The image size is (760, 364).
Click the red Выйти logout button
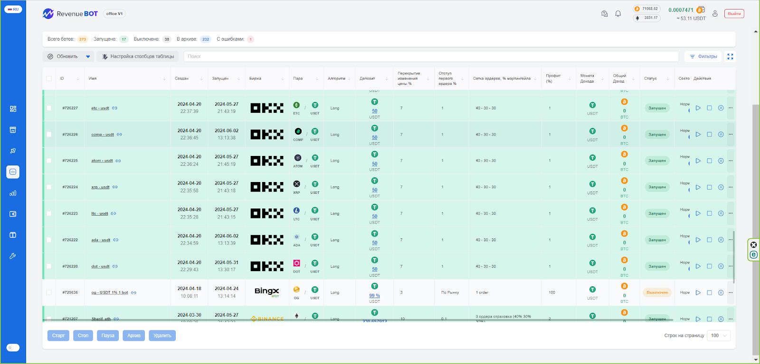click(734, 14)
